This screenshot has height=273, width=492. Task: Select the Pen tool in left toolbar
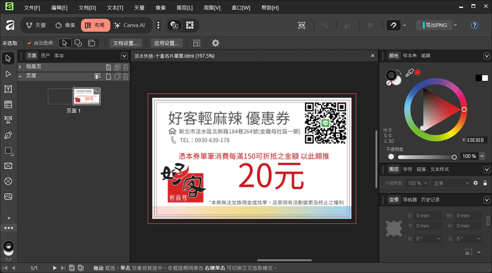(x=8, y=135)
